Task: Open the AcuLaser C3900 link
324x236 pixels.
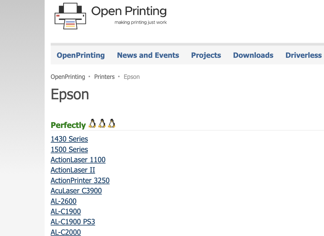Action: 76,191
